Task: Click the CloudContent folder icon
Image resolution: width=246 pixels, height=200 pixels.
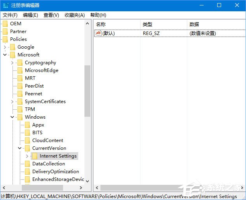Action: 27,140
